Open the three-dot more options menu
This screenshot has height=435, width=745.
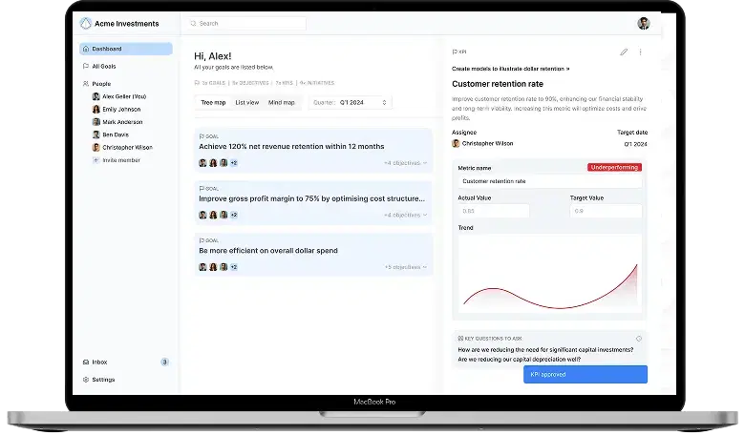click(640, 52)
